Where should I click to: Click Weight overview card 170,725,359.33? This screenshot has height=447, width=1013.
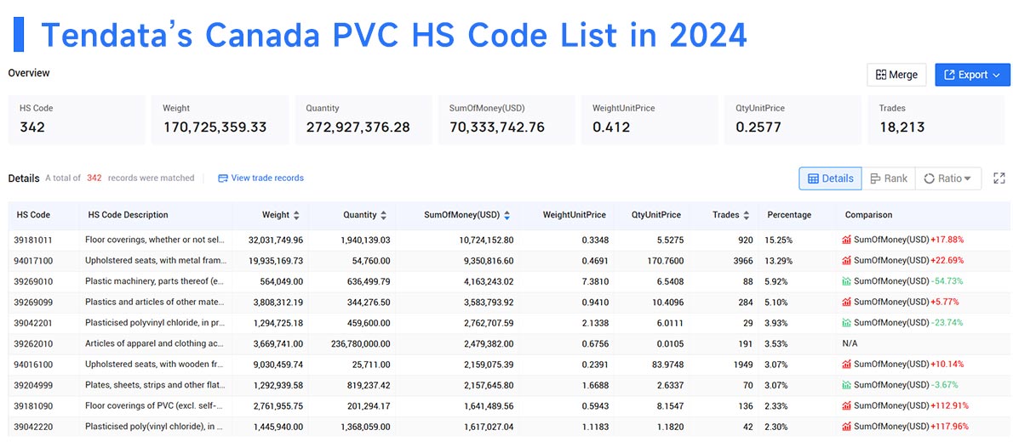pyautogui.click(x=220, y=120)
